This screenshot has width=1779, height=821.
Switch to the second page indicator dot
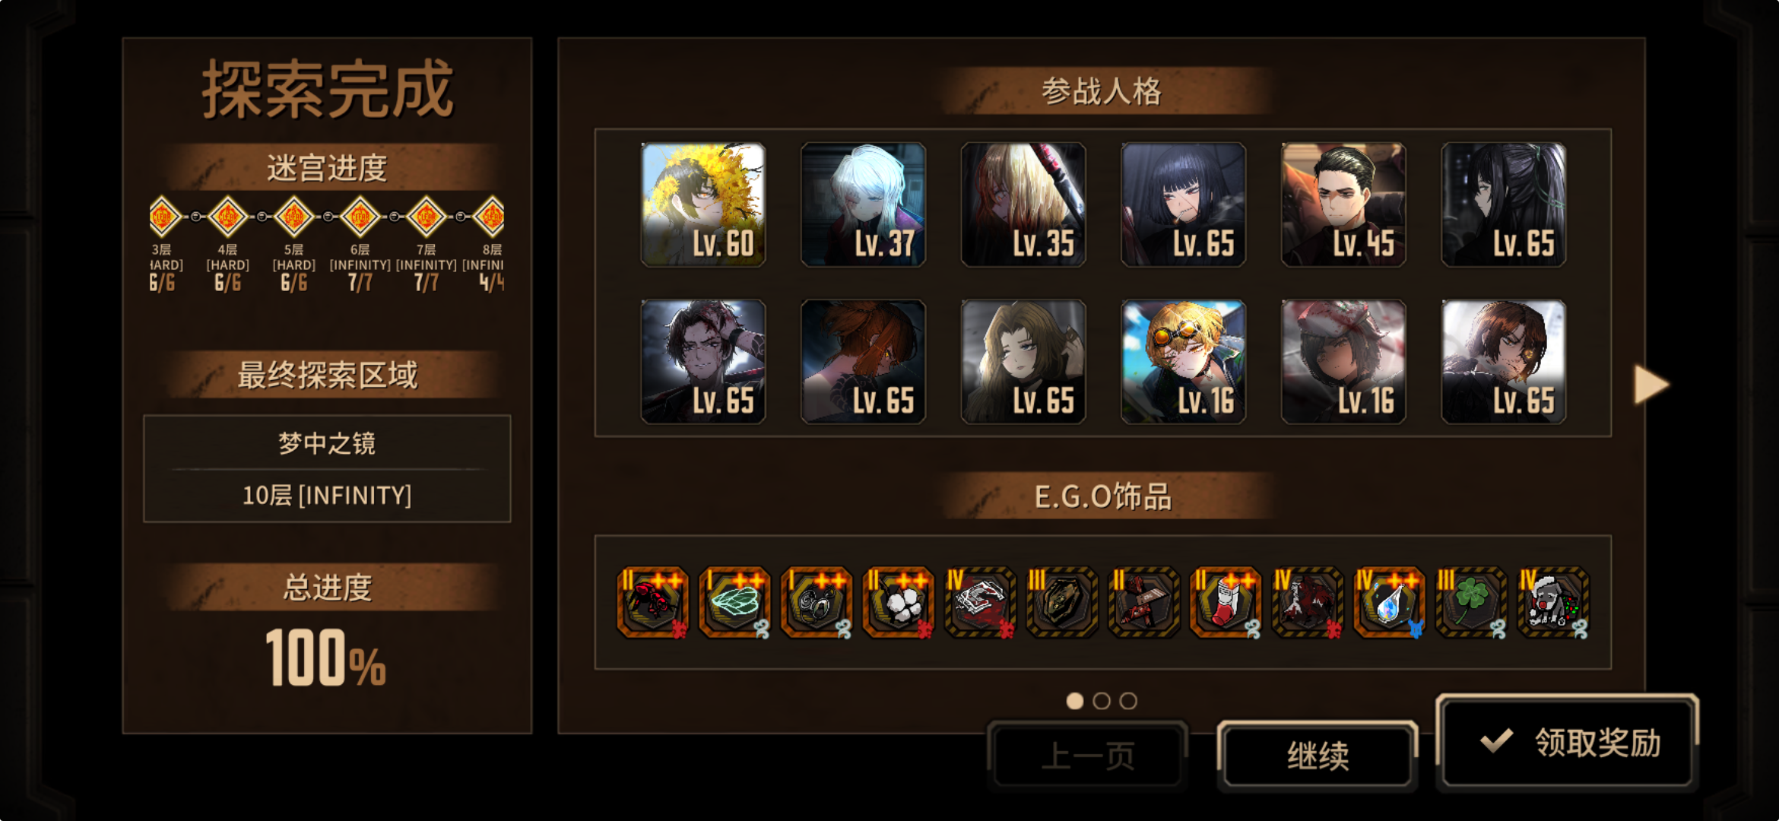pyautogui.click(x=1102, y=701)
